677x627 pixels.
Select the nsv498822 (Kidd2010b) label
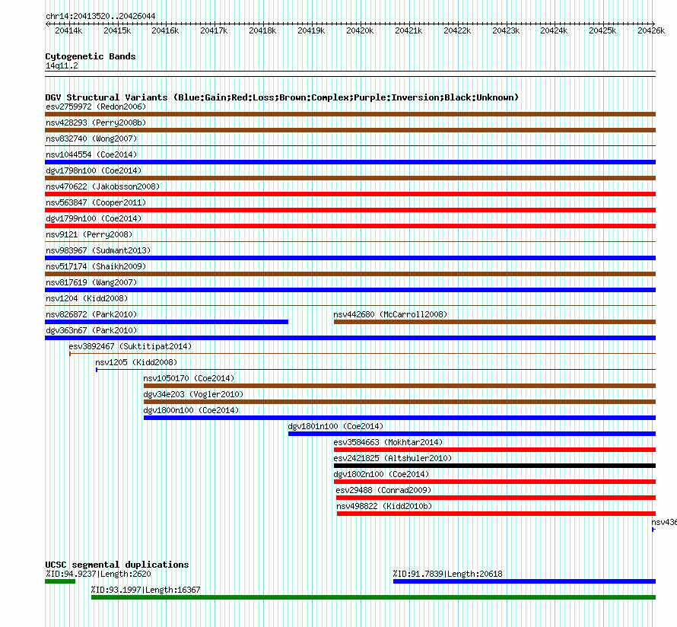point(384,506)
